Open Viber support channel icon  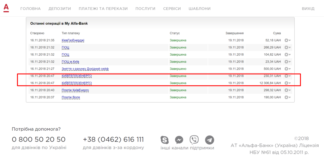point(194,140)
